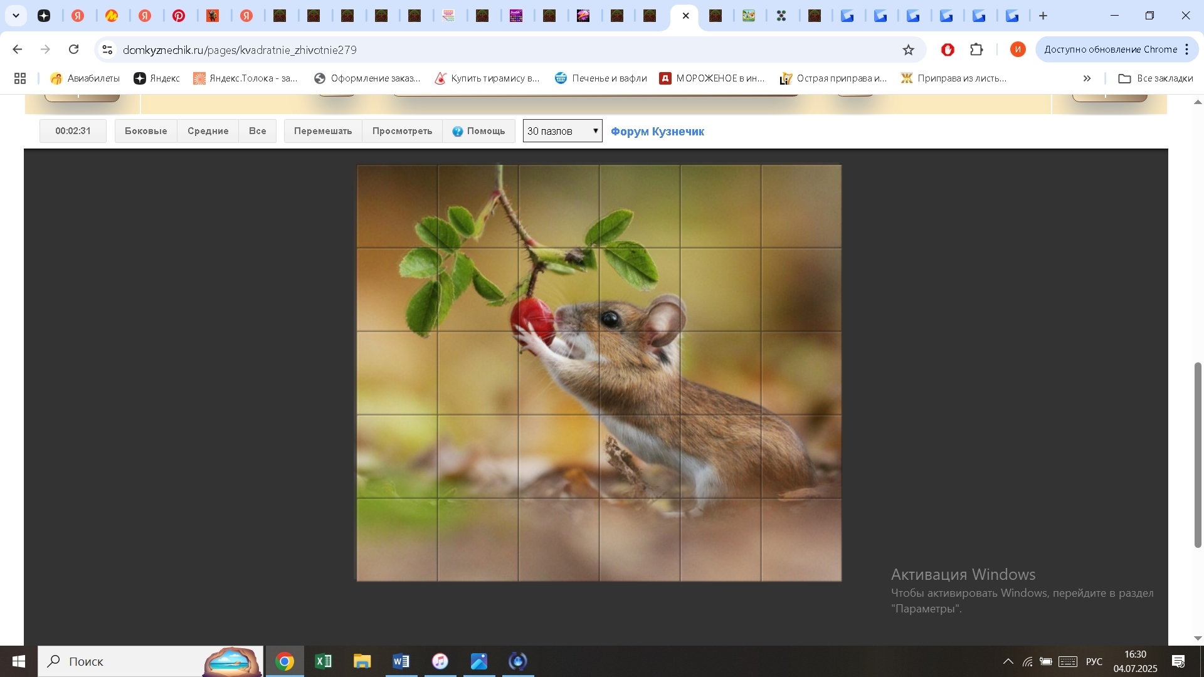Open the Острая приправа bookmark
Screen dimensions: 1204x677
(833, 78)
